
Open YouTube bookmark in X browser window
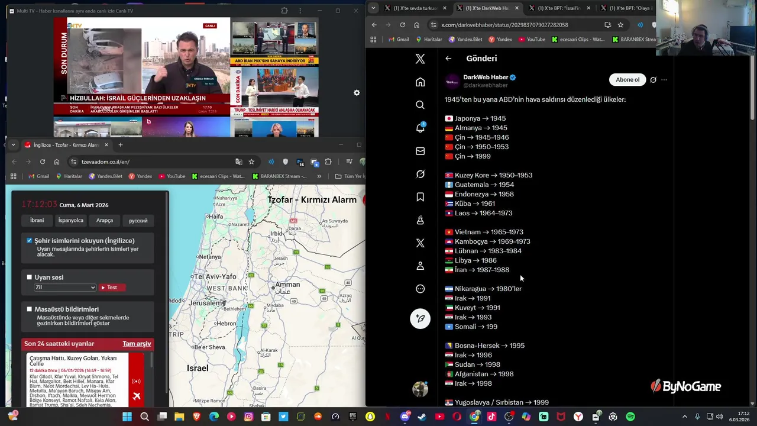pos(531,40)
